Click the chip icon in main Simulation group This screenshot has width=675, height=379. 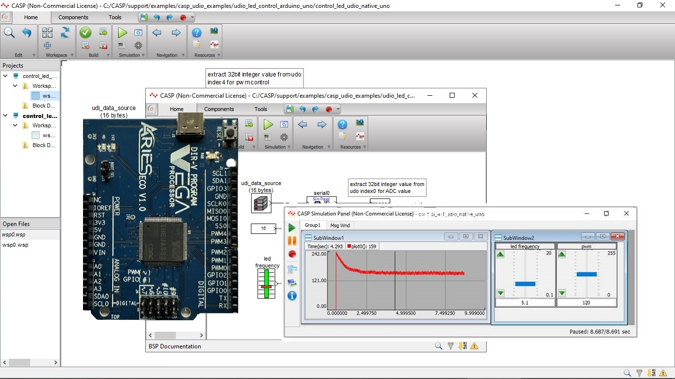[138, 45]
